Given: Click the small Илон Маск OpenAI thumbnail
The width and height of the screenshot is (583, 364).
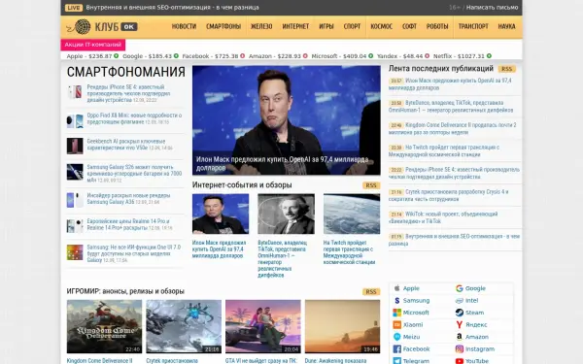Looking at the screenshot, I should point(221,214).
